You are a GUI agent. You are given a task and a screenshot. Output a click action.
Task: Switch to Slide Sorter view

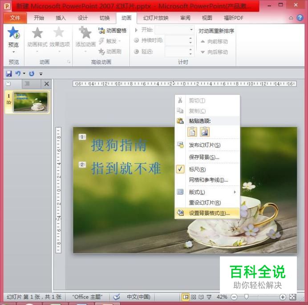194,297
